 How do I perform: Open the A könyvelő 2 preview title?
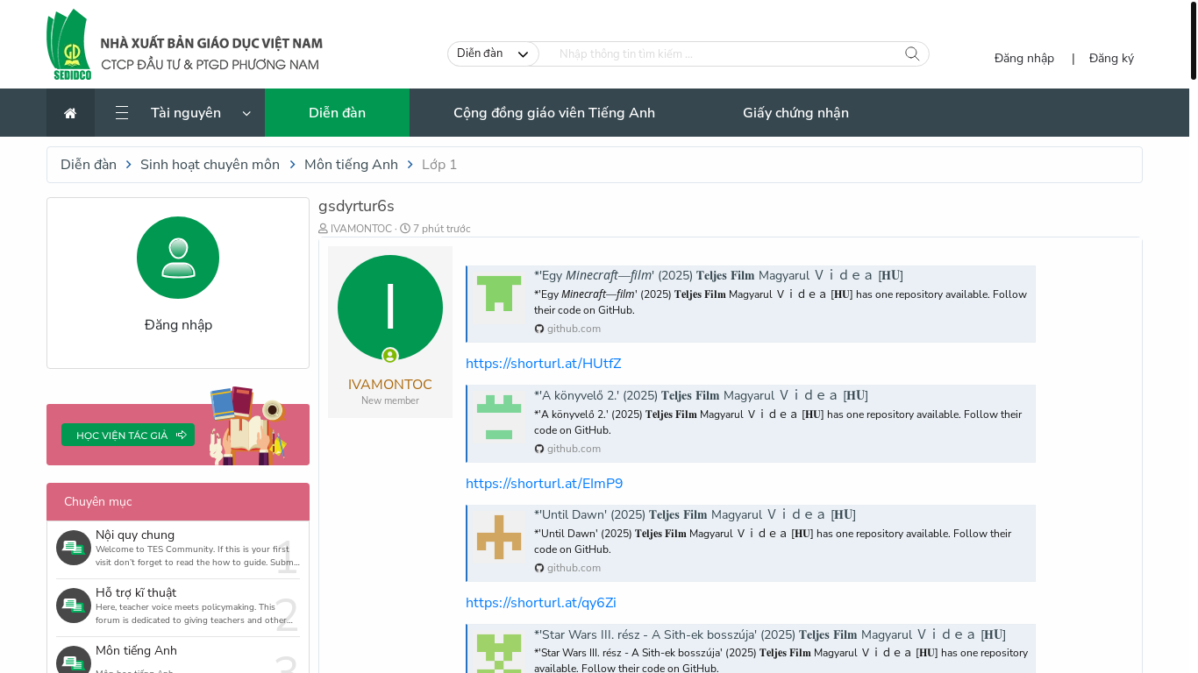pyautogui.click(x=701, y=395)
